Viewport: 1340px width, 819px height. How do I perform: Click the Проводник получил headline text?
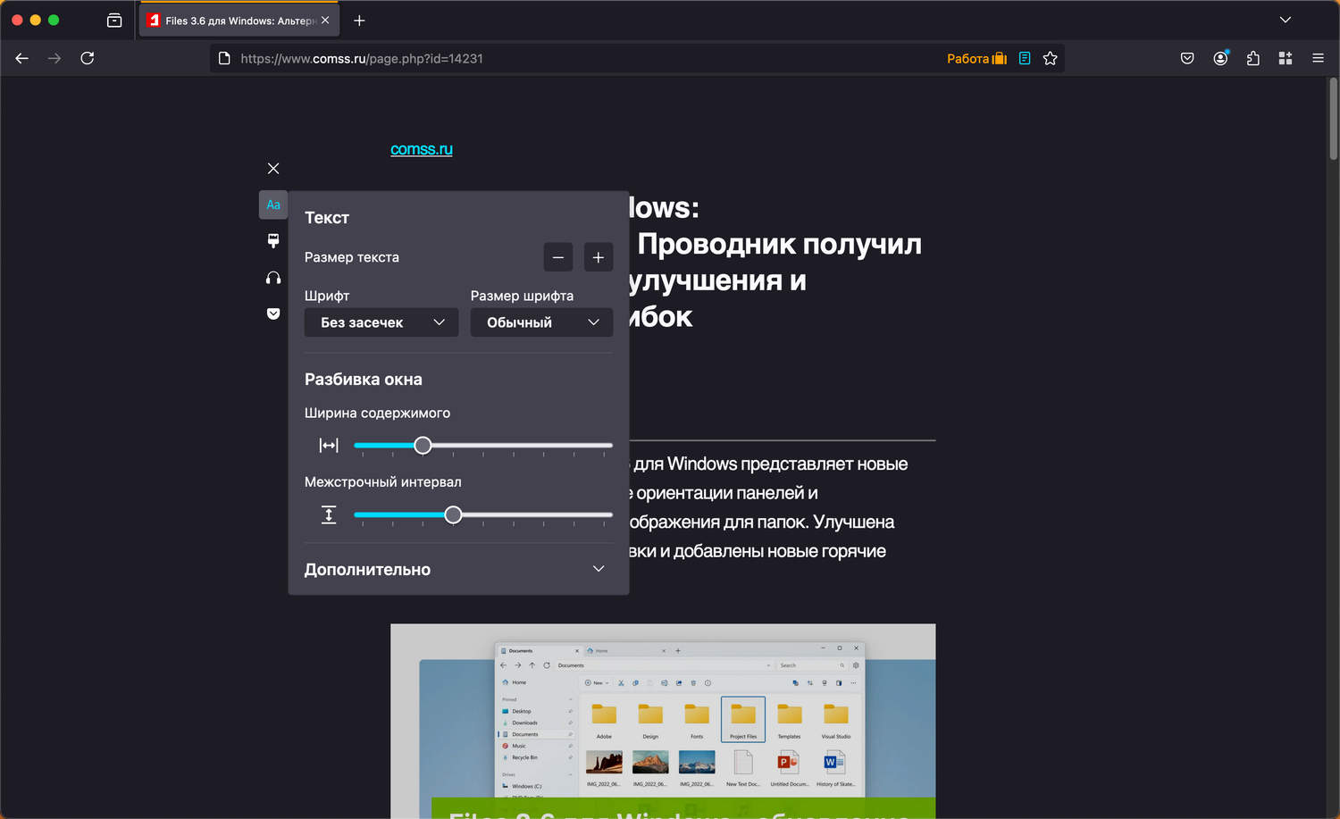click(x=780, y=244)
